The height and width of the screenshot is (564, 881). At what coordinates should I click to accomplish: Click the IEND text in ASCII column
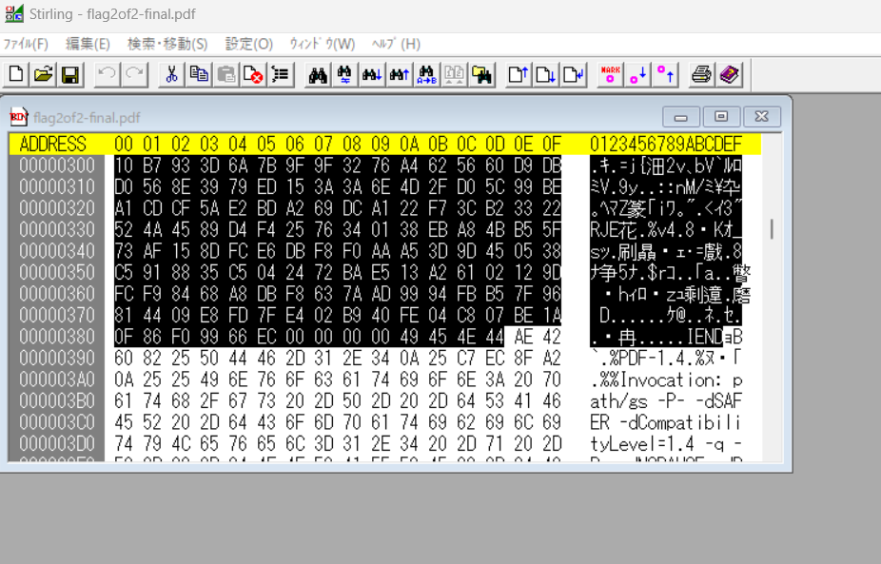(x=705, y=337)
